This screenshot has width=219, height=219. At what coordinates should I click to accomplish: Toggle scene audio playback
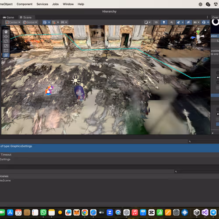coord(172,22)
